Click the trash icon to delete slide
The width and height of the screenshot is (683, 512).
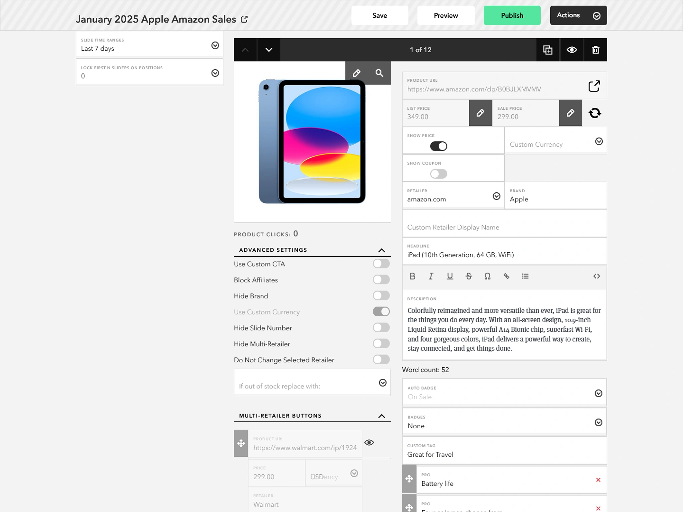(x=595, y=50)
